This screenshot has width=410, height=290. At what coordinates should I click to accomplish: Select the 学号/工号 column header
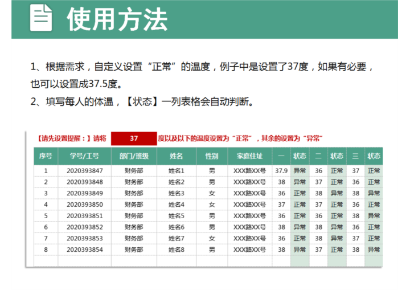[x=84, y=156]
